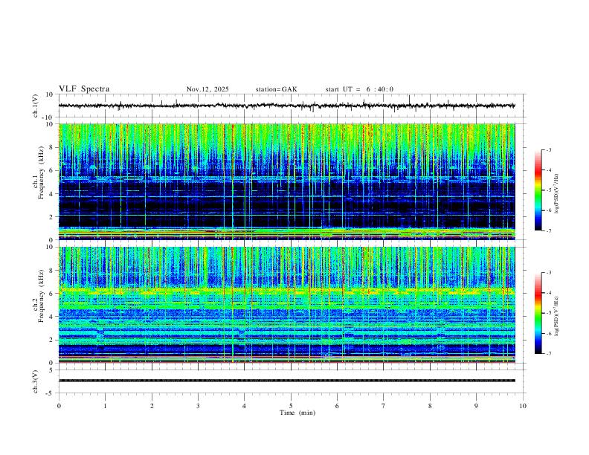Image resolution: width=589 pixels, height=455 pixels.
Task: Click time axis tick label "5"
Action: click(x=291, y=406)
